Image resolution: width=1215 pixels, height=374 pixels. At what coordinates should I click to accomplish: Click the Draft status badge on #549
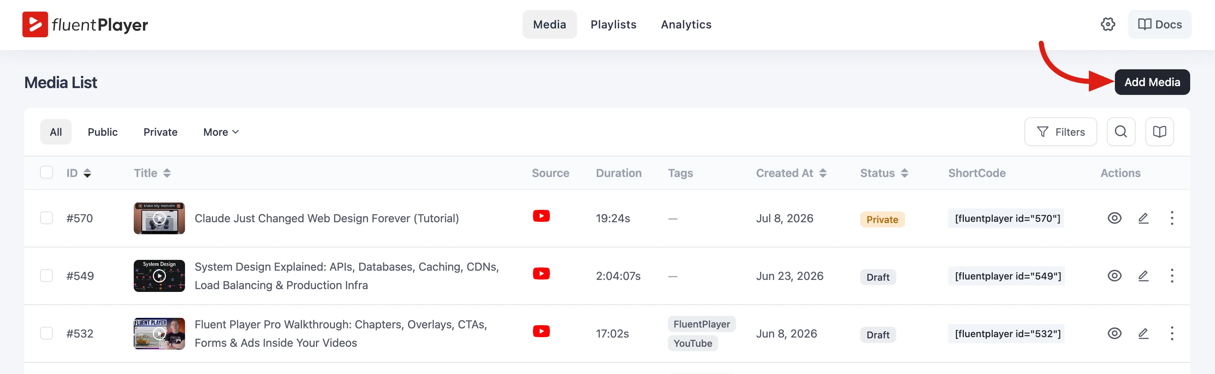tap(878, 277)
